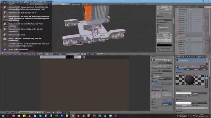The image size is (211, 118).
Task: Switch to the Surface material type tab
Action: coord(179,69)
